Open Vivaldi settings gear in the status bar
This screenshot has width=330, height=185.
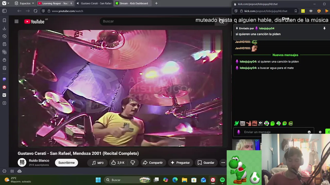[x=4, y=171]
